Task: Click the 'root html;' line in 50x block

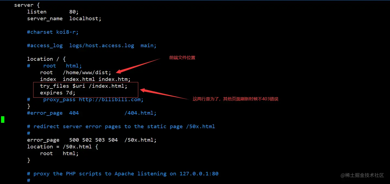Action: [x=59, y=154]
